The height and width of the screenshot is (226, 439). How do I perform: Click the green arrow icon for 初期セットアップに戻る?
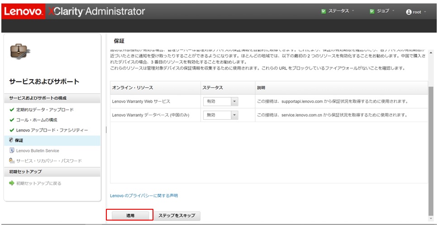[12, 183]
